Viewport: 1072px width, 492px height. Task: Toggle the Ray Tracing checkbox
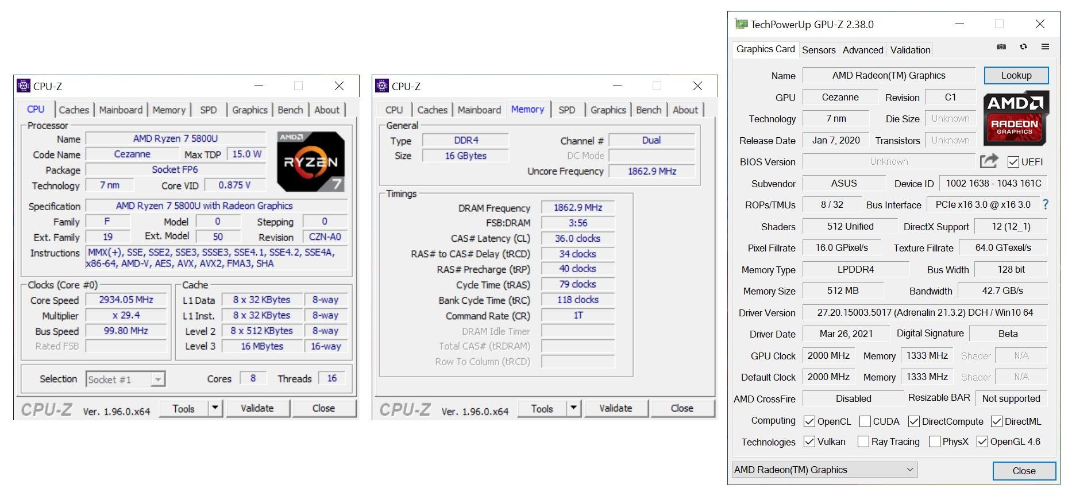point(863,441)
